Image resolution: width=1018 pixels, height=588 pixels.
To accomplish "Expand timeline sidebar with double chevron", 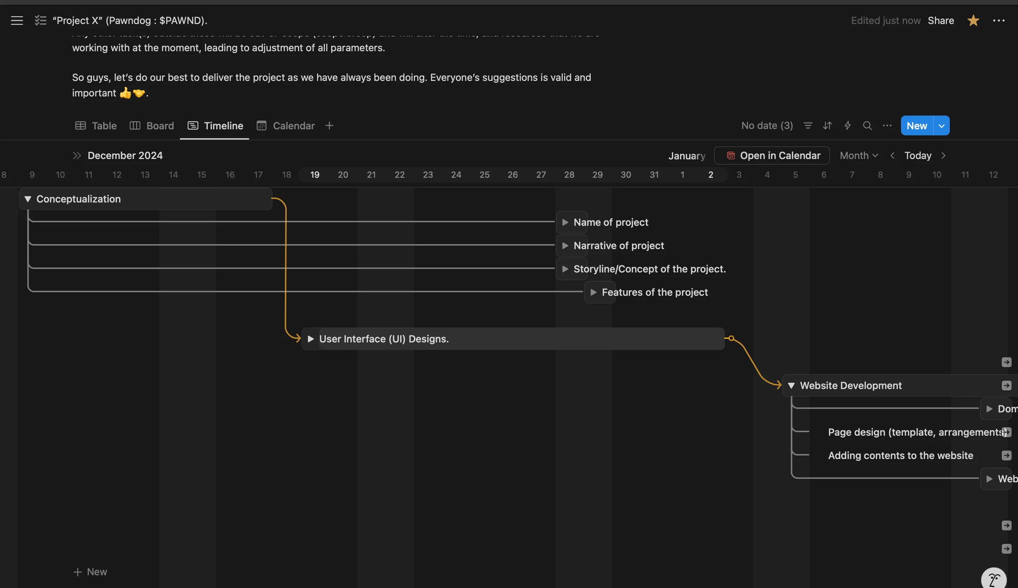I will tap(77, 155).
